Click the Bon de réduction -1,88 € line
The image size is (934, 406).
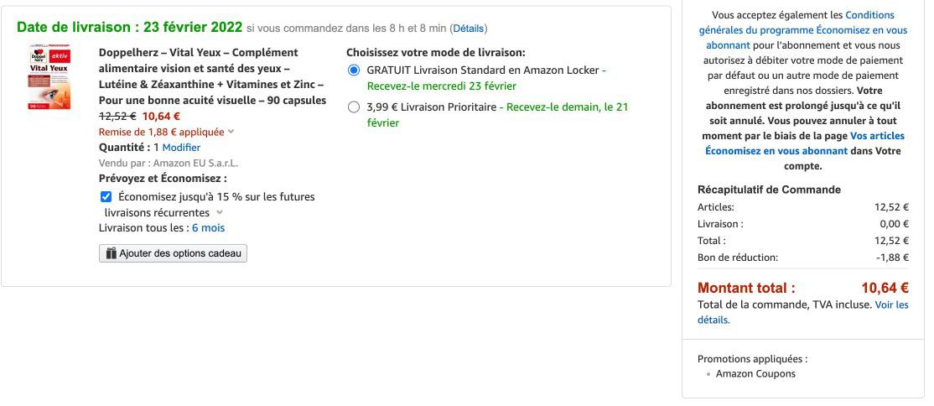click(x=803, y=258)
